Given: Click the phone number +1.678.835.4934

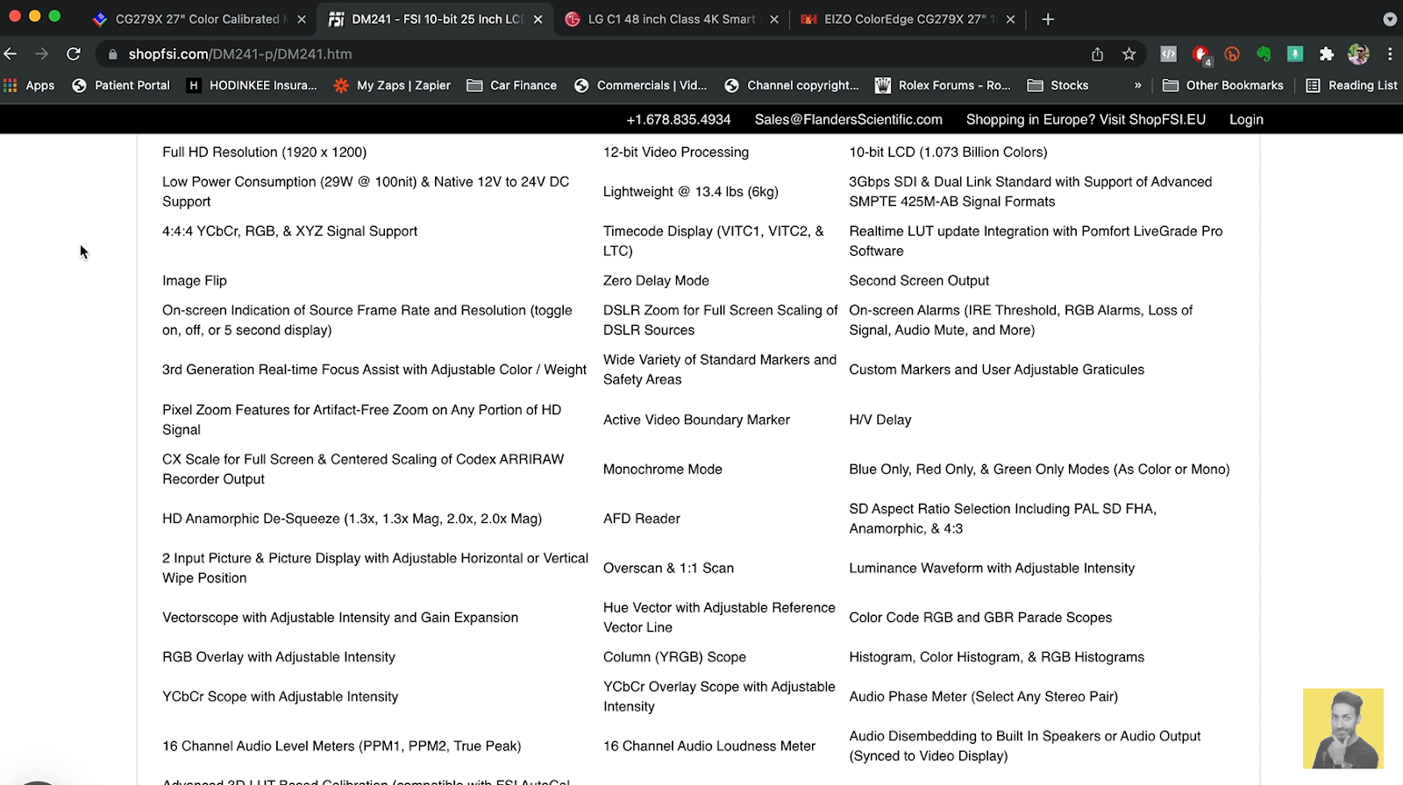Looking at the screenshot, I should click(x=679, y=119).
